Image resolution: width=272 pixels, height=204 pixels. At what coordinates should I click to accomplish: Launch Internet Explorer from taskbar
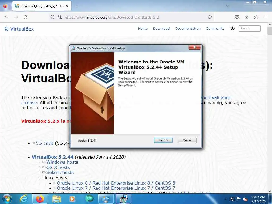(x=23, y=199)
